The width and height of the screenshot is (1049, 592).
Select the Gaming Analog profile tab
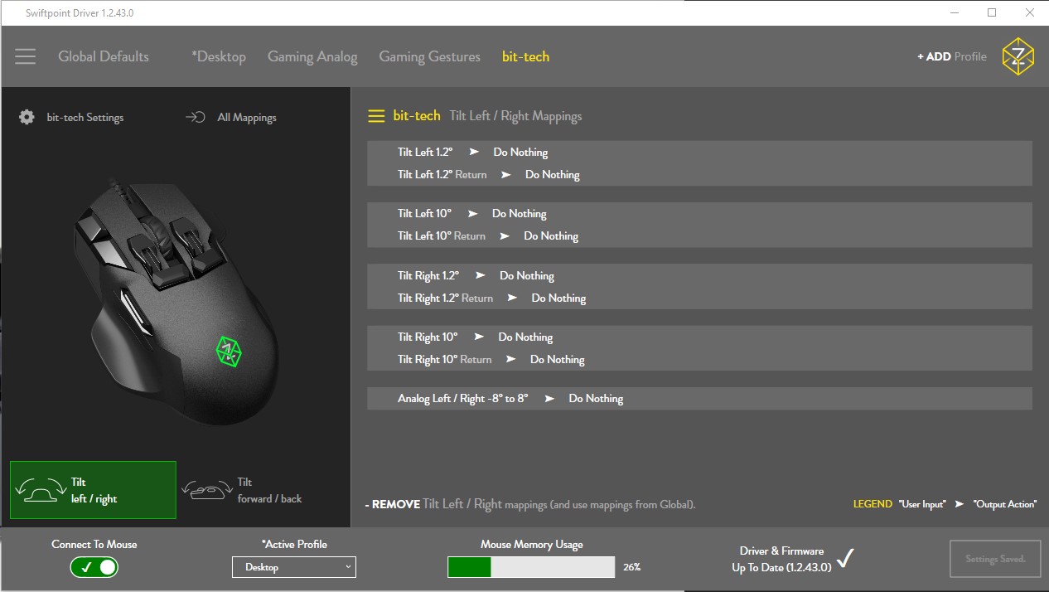point(312,57)
